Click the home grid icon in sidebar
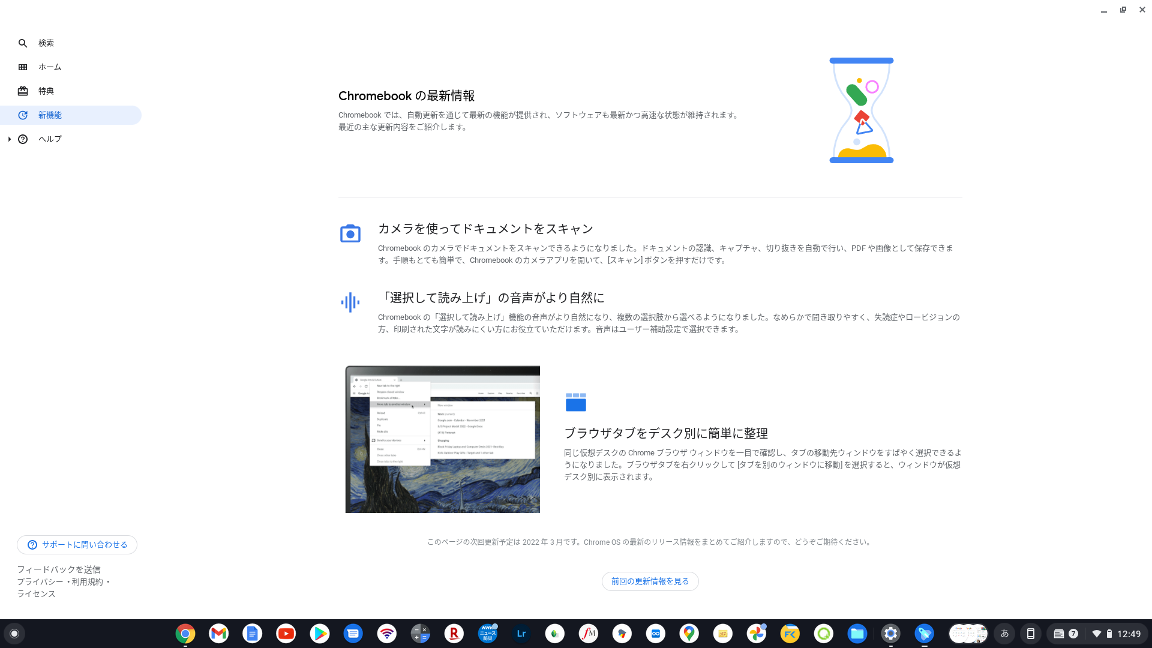The height and width of the screenshot is (648, 1152). [x=23, y=67]
